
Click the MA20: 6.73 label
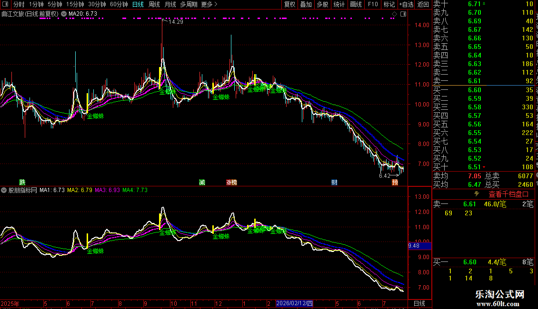click(83, 14)
